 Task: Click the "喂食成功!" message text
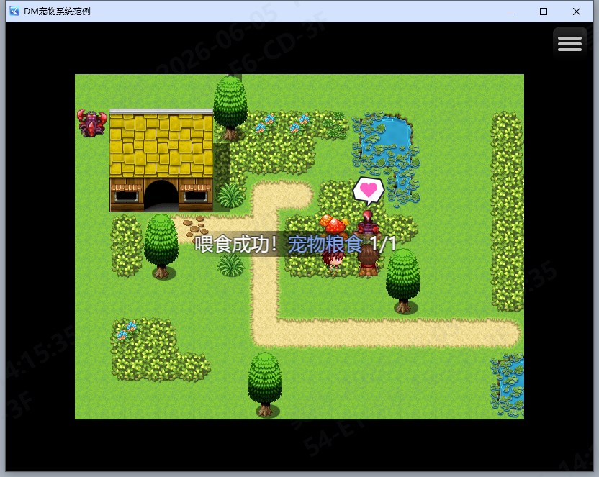click(x=236, y=244)
